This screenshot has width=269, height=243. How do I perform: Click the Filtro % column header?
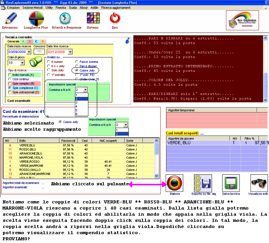[x=249, y=138]
